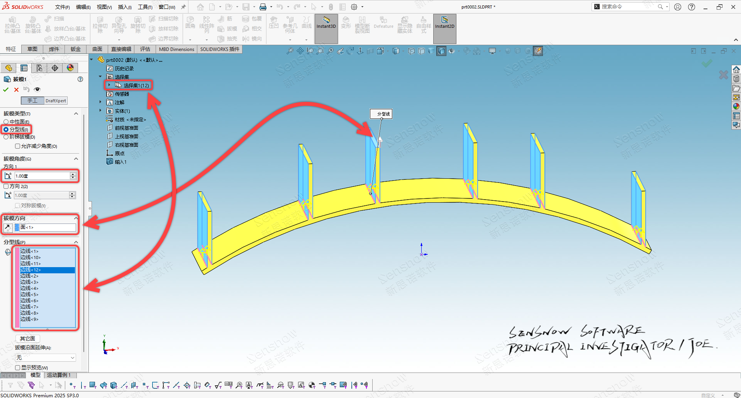This screenshot has height=398, width=741.
Task: Expand the 选择集1(12) tree node
Action: [x=109, y=85]
